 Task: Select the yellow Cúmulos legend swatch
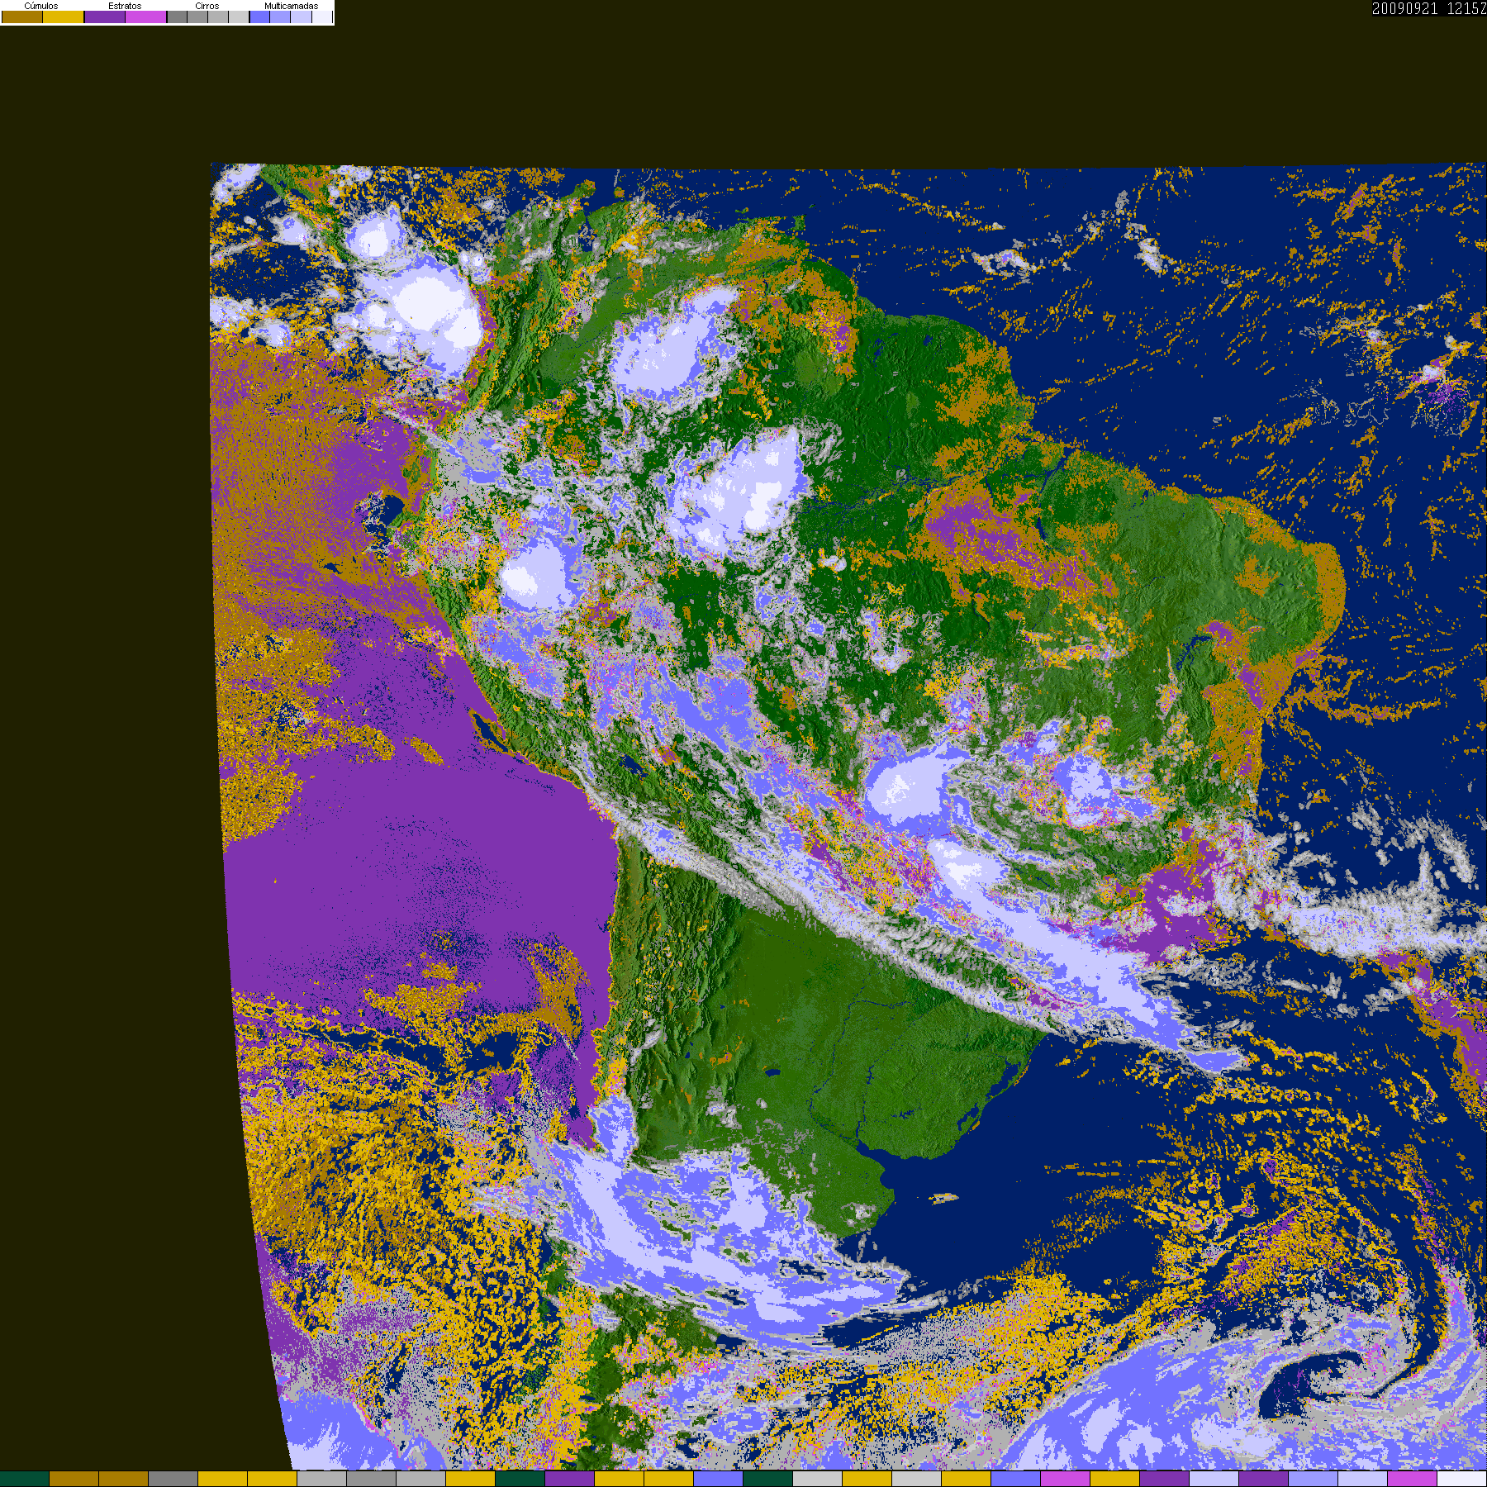[64, 17]
